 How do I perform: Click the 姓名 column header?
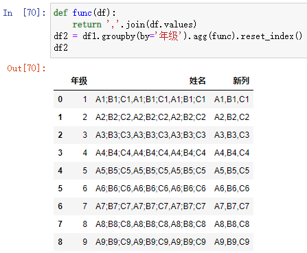click(x=197, y=81)
